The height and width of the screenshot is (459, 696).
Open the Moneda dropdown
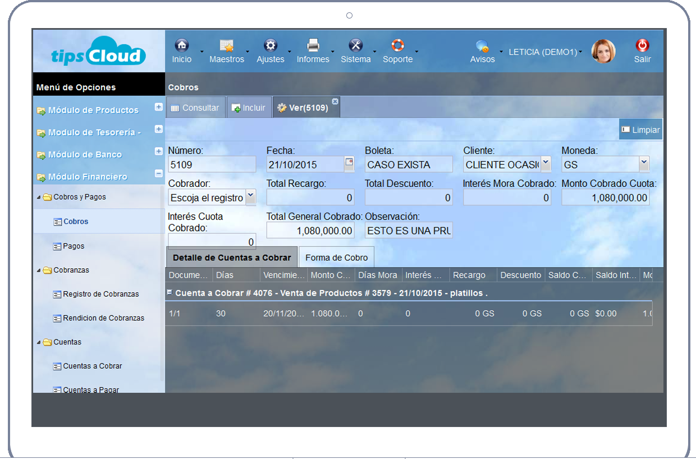[644, 163]
